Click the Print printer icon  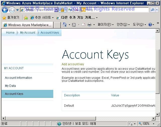[89, 25]
